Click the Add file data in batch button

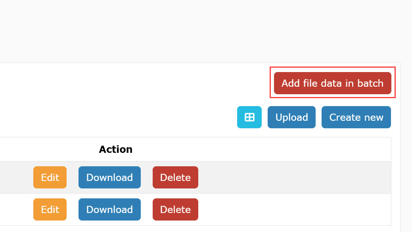[x=332, y=83]
